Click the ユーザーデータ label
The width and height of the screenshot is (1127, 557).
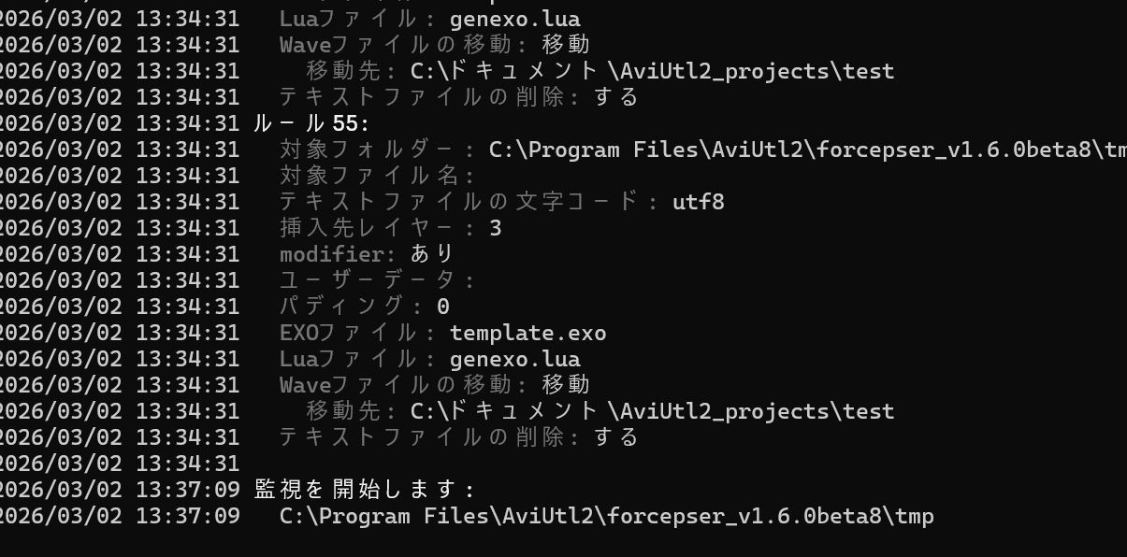(378, 280)
